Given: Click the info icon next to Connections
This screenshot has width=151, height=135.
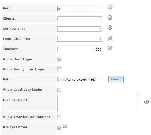Looking at the screenshot, I should coord(110,28).
